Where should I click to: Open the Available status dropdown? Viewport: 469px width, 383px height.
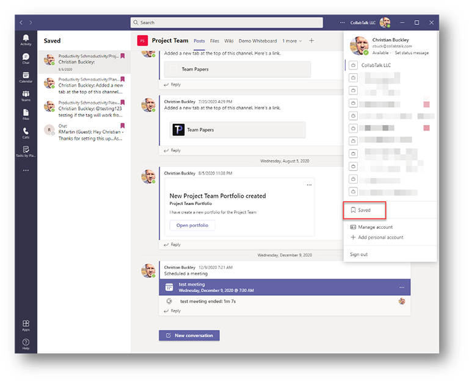pos(382,53)
